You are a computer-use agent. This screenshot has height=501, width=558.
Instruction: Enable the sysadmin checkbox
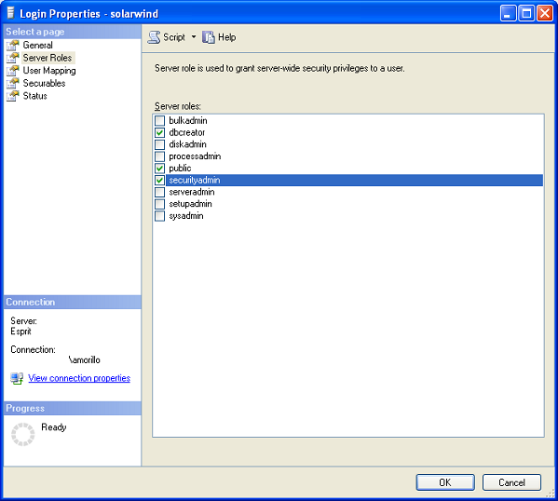[160, 216]
